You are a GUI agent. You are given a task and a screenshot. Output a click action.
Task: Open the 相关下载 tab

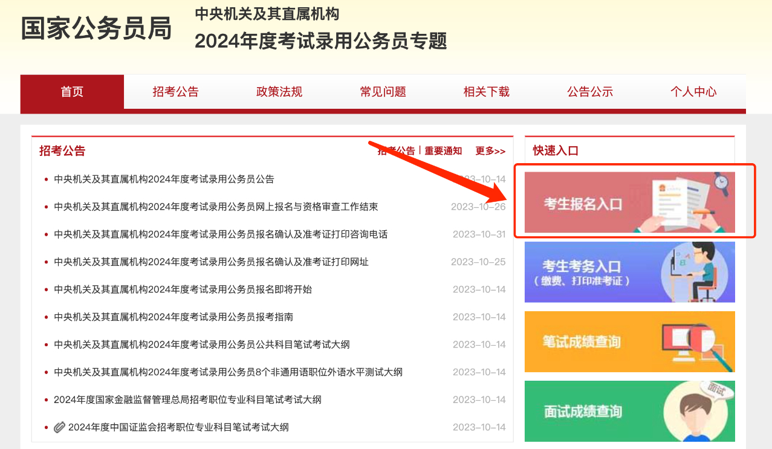486,91
